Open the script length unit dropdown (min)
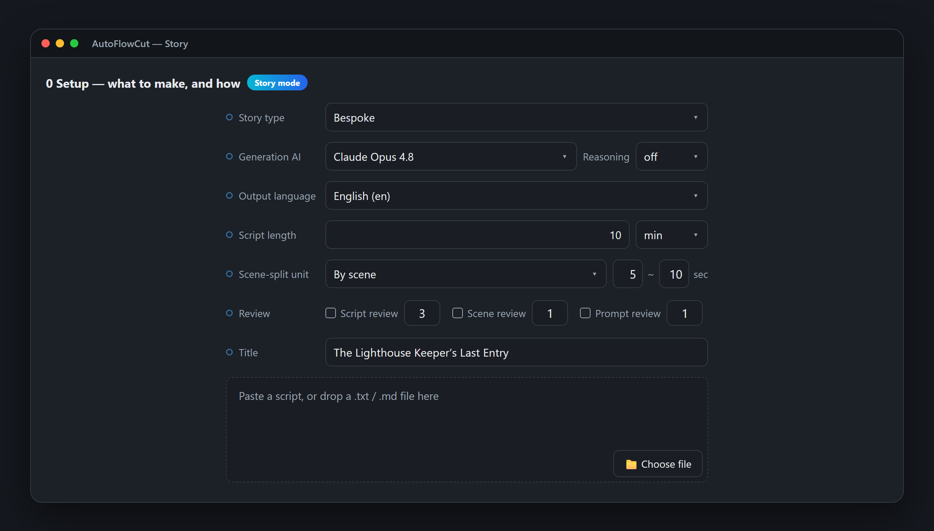The image size is (934, 531). coord(672,235)
